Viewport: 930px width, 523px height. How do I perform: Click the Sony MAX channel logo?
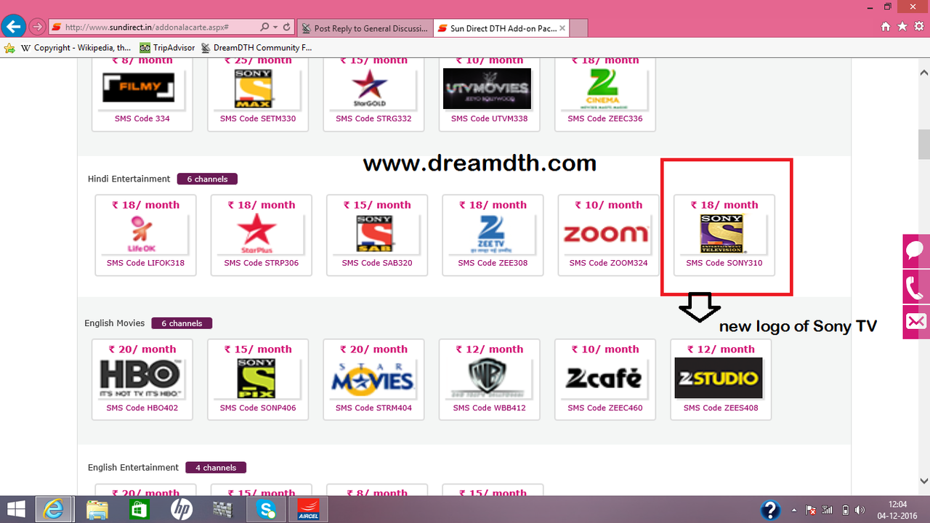point(254,89)
